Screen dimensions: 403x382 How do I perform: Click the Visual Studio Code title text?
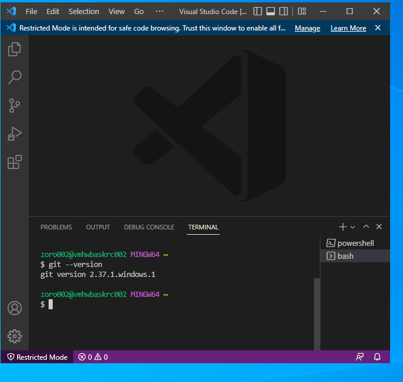[213, 12]
